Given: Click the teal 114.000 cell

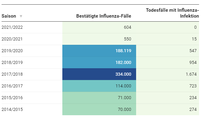Looking at the screenshot, I should click(x=99, y=86).
